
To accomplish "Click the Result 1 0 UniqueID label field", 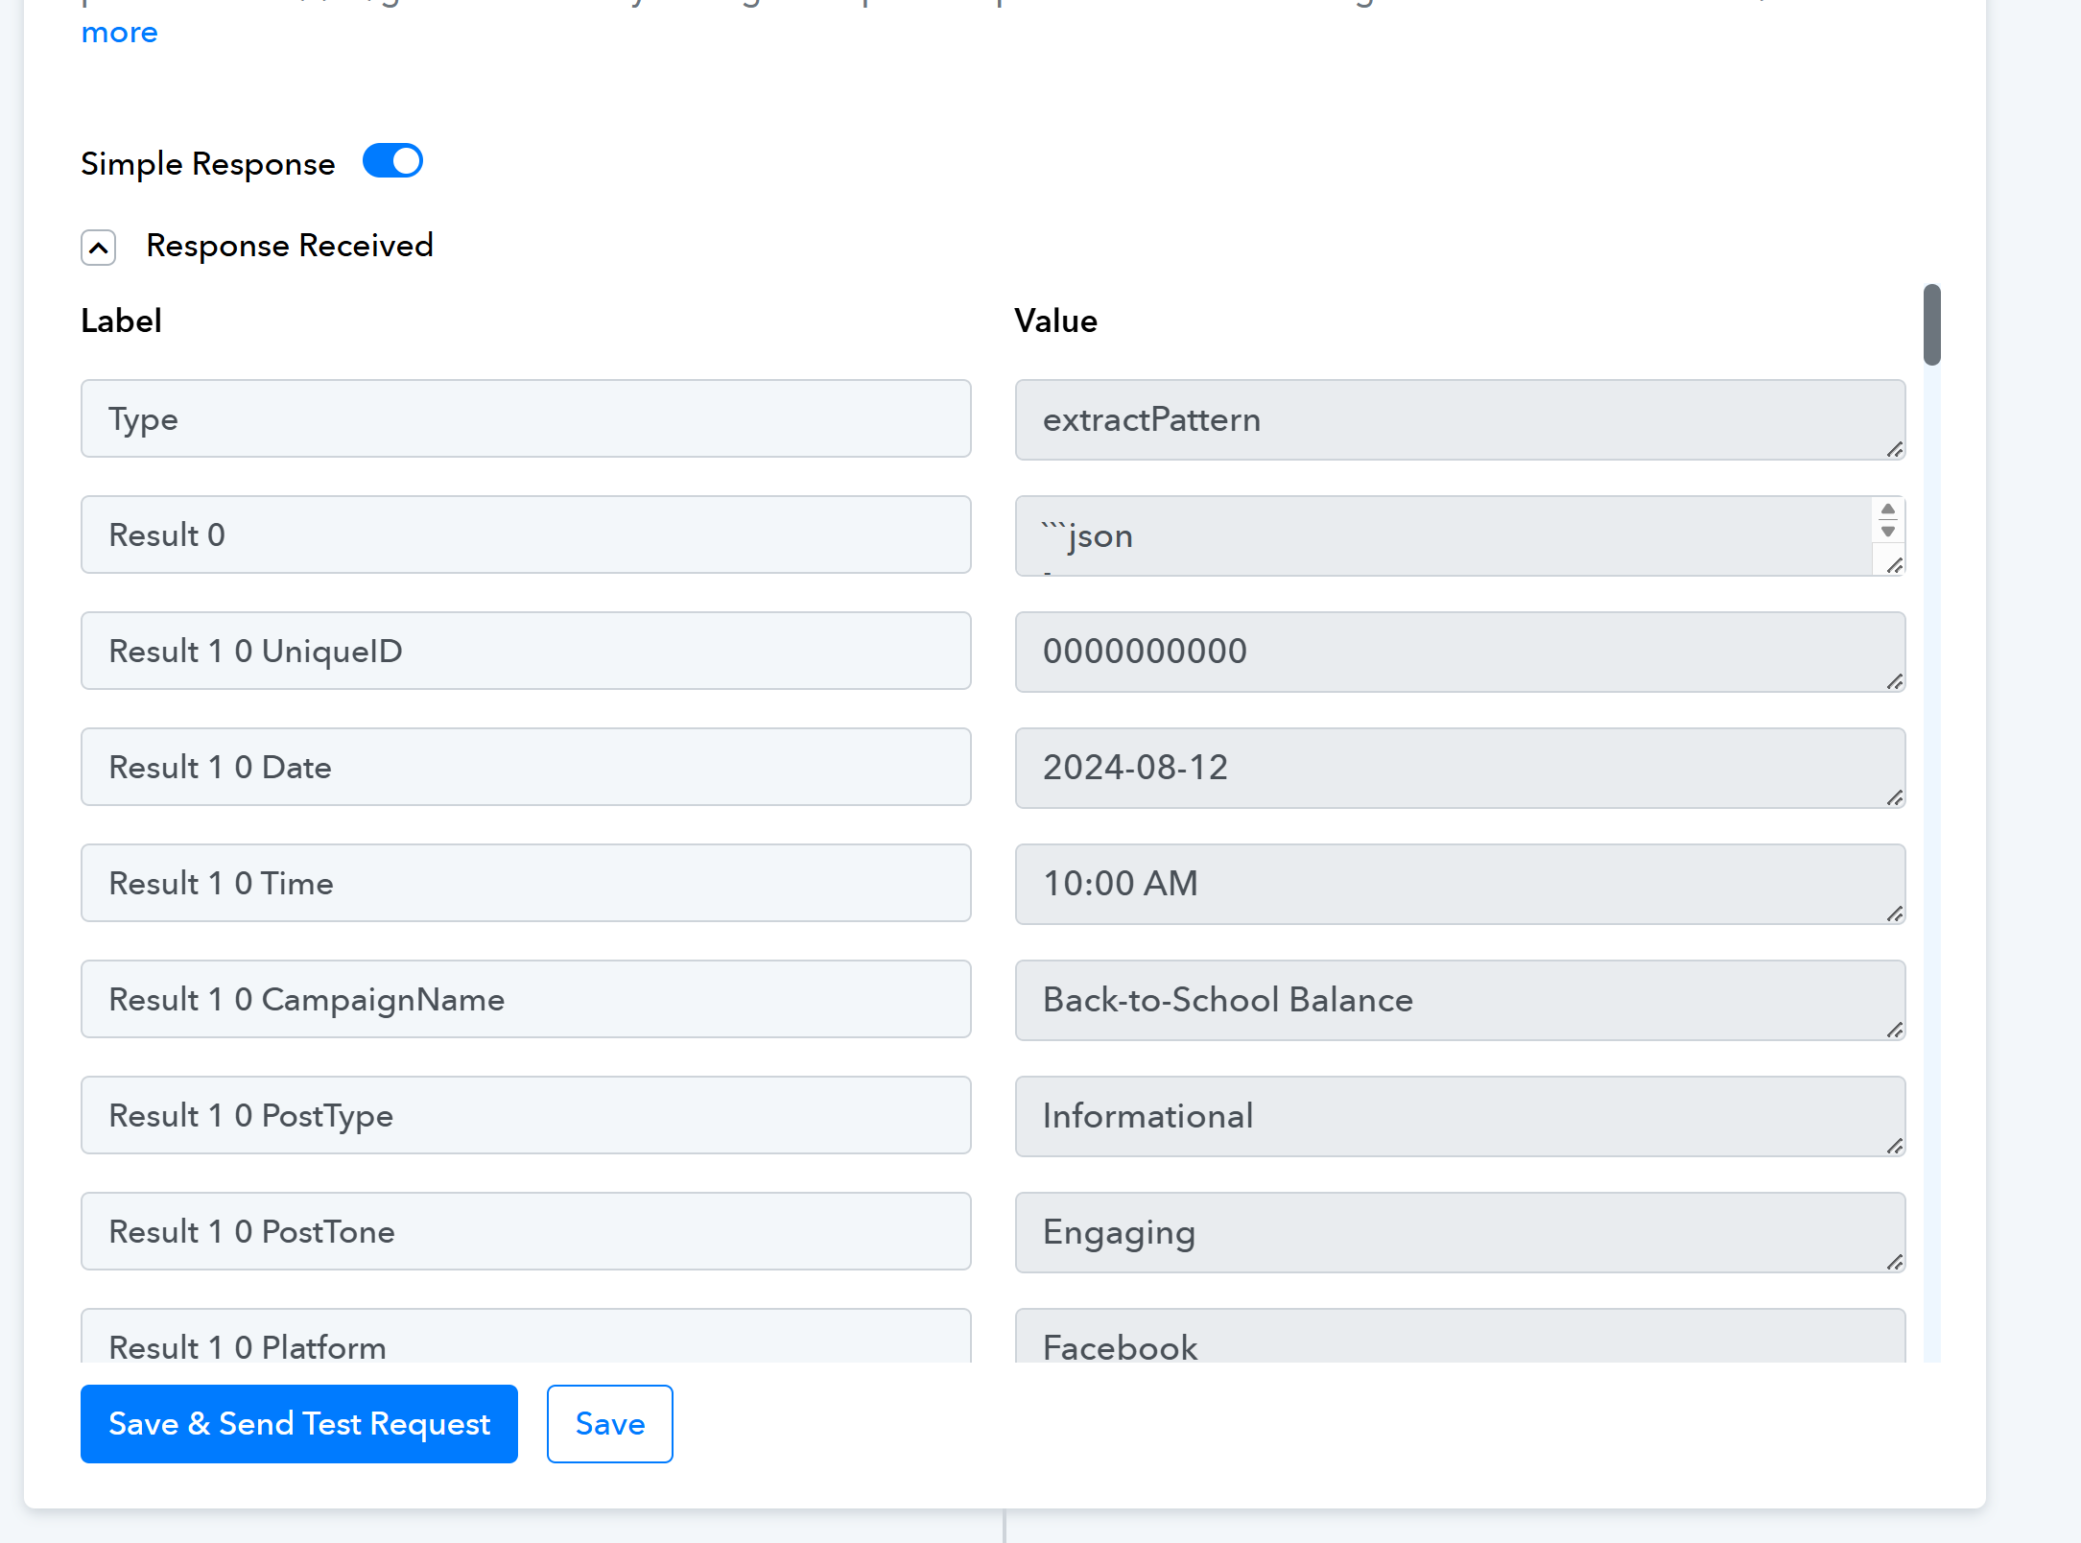I will 526,652.
